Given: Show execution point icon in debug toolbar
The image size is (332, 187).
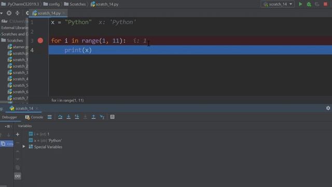Looking at the screenshot, I should coord(50,117).
